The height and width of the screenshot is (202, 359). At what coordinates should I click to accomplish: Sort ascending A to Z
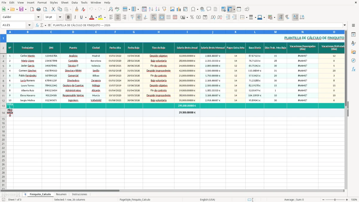pos(151,9)
